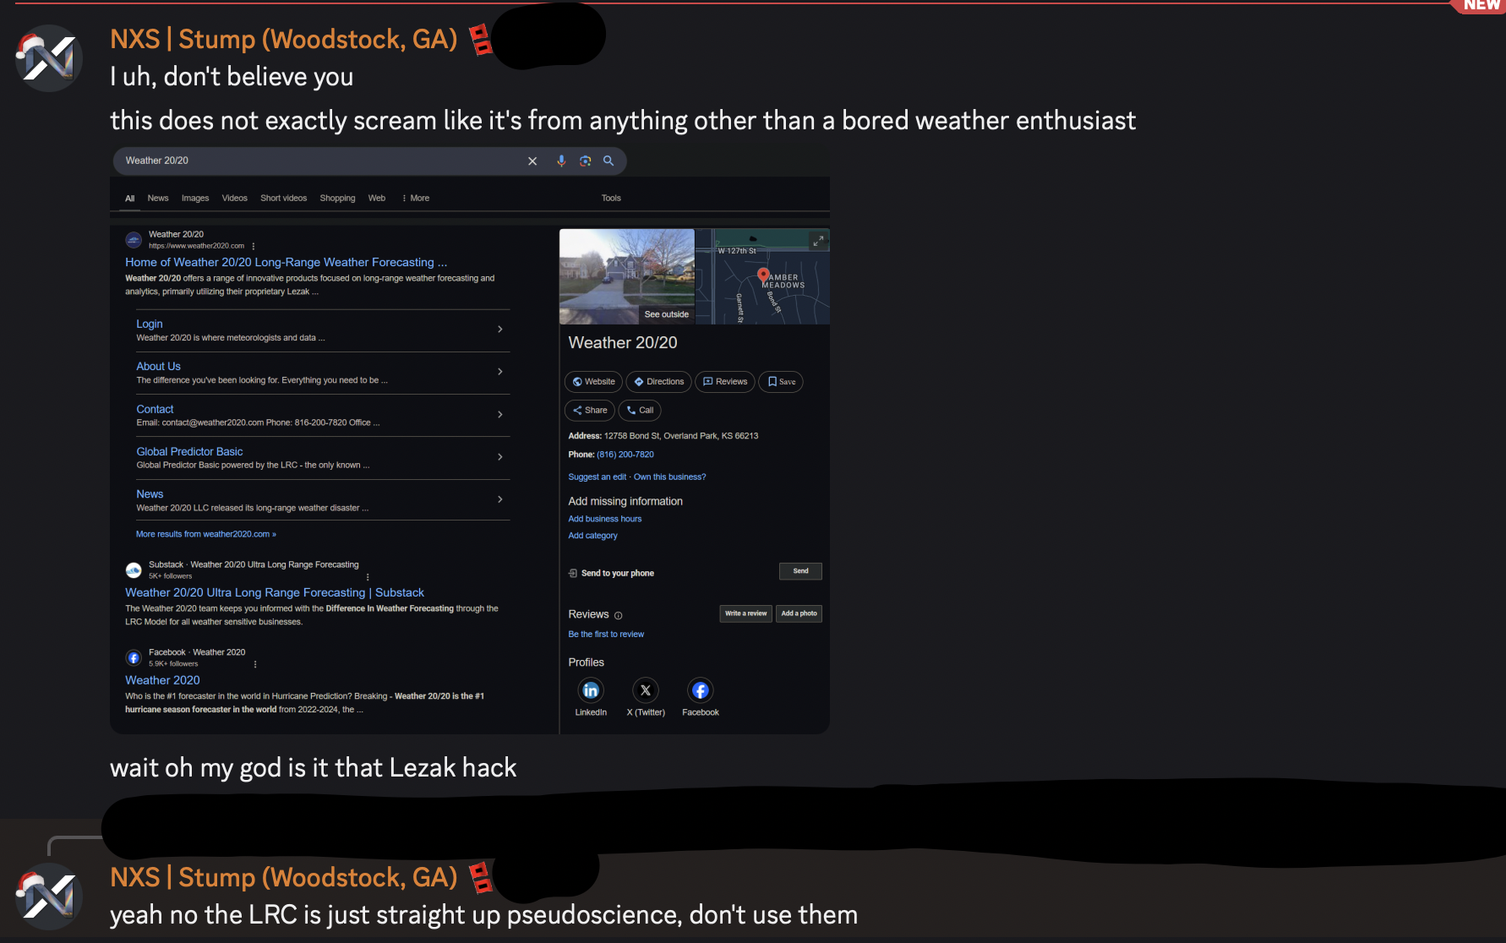This screenshot has width=1506, height=943.
Task: Start voice search with the microphone icon
Action: [561, 161]
